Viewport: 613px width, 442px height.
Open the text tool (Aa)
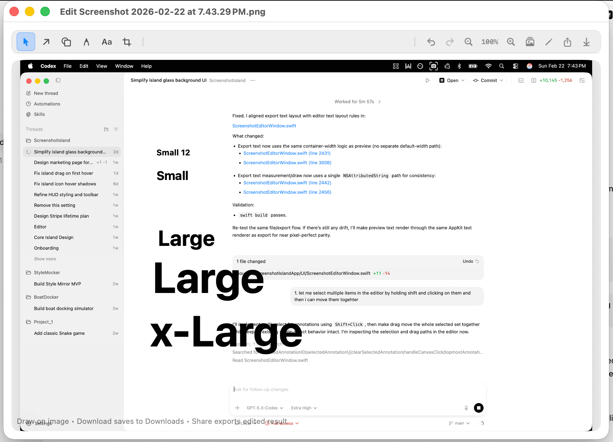[107, 42]
